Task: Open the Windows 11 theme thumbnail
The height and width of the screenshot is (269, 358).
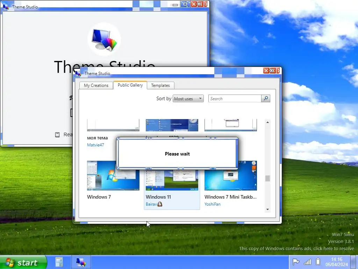Action: point(172,180)
